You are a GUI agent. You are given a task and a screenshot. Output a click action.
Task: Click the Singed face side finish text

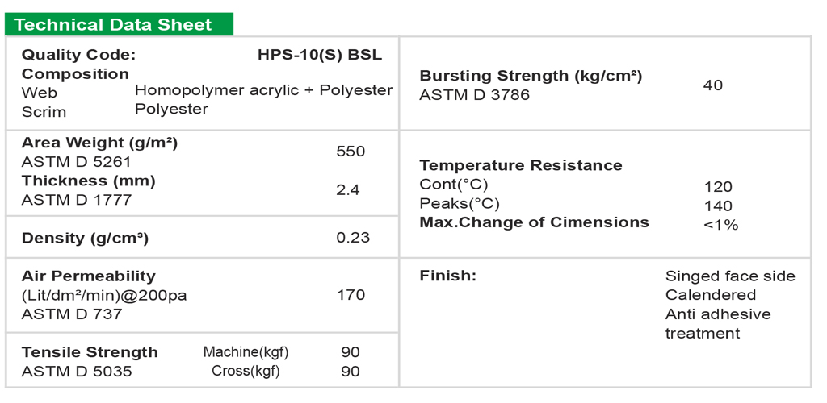click(730, 276)
